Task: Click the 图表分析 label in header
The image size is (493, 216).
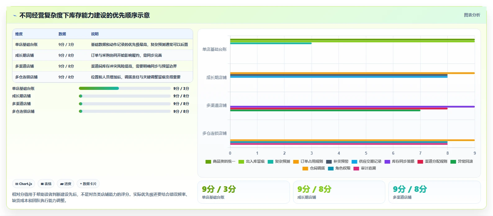Action: pos(472,15)
